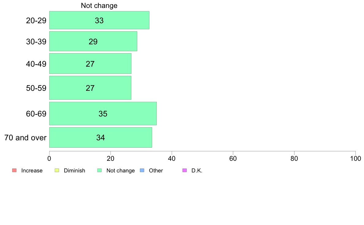Click the blue Other legend swatch
The image size is (364, 225).
[x=142, y=170]
